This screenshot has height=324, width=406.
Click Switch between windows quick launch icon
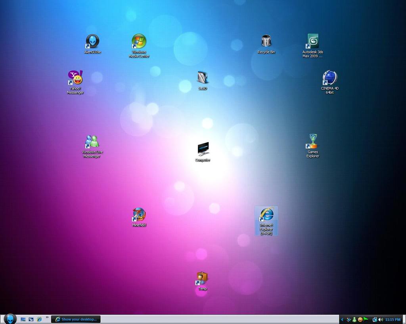[31, 319]
